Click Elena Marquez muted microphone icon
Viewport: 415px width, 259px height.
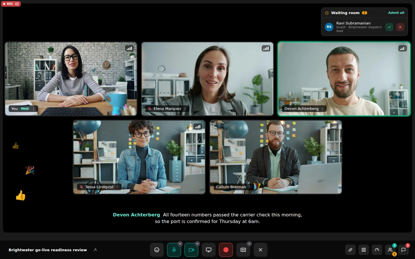click(x=150, y=108)
